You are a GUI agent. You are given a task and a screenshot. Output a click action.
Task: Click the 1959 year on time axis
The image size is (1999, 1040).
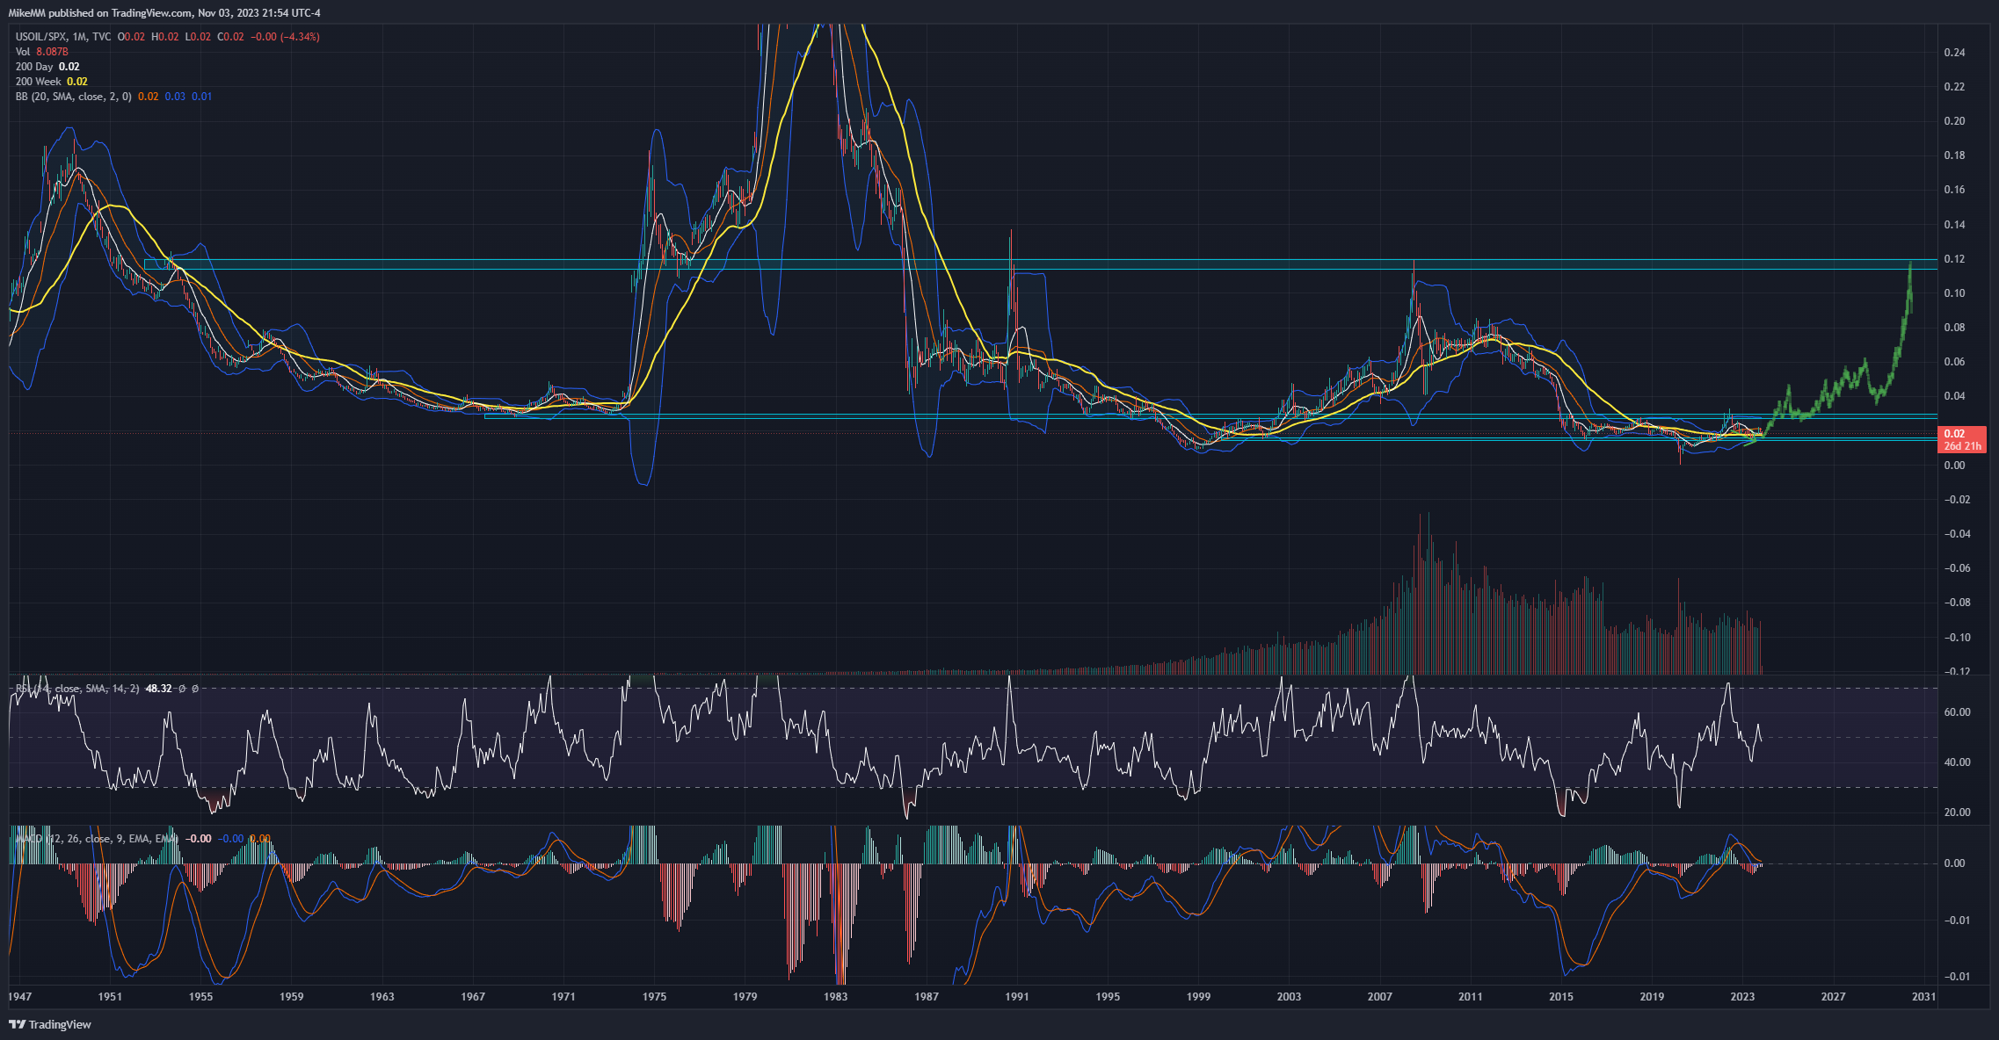[x=292, y=997]
